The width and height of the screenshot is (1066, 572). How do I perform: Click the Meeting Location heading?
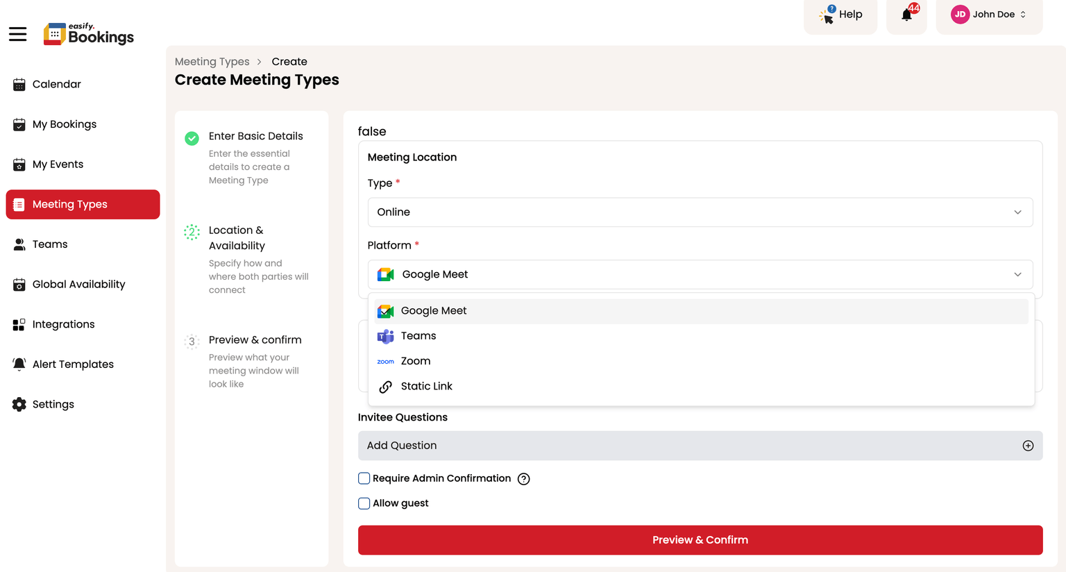412,158
